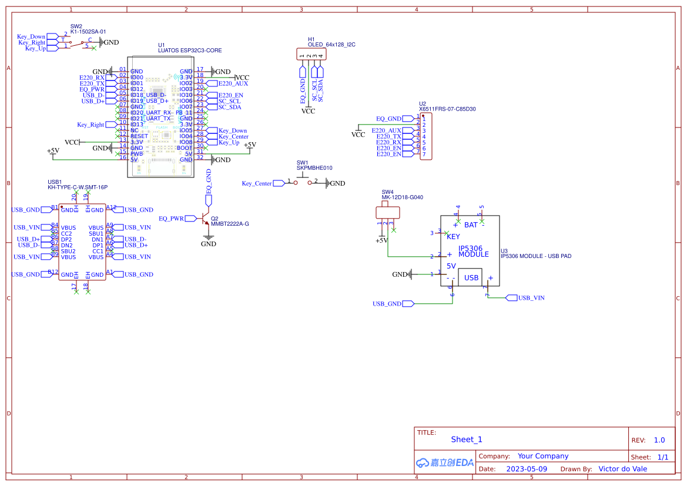687x486 pixels.
Task: Click the "KH-TYPE-C-W.SMT-16P" part label
Action: [x=78, y=187]
